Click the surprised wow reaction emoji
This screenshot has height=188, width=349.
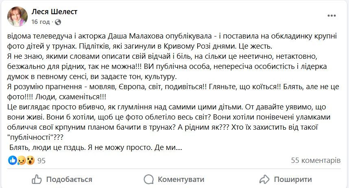30,160
